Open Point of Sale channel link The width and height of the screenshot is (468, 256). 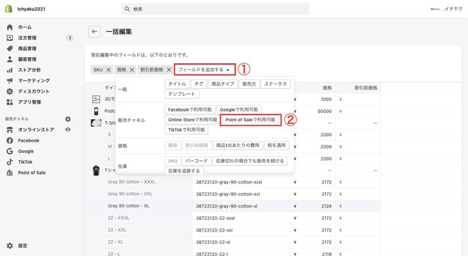[x=32, y=173]
